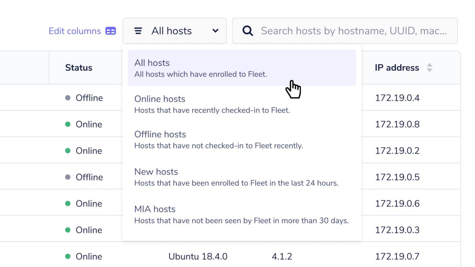Select Online hosts filter option
475x267 pixels.
[x=242, y=104]
